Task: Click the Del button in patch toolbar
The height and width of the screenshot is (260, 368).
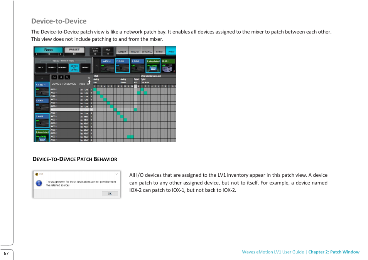Action: click(x=54, y=77)
